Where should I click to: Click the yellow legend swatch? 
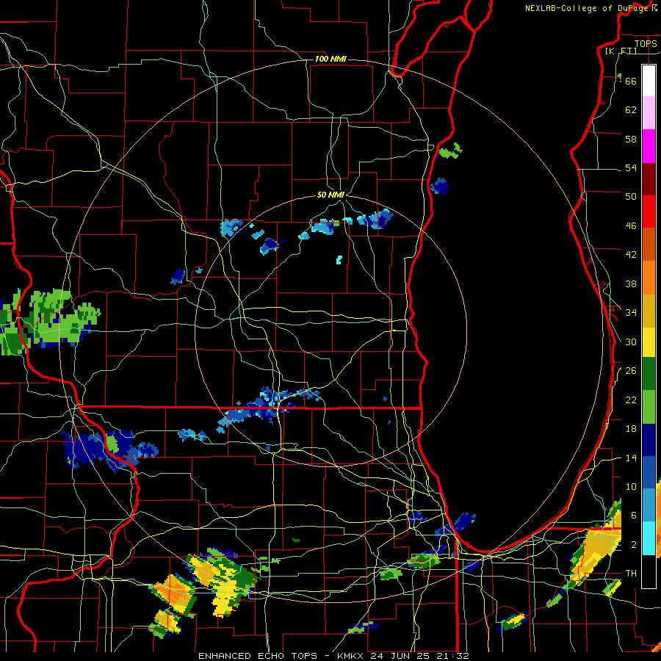coord(649,342)
